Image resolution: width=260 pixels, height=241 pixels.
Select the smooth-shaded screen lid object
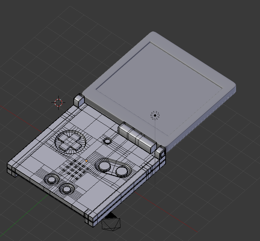pos(160,91)
